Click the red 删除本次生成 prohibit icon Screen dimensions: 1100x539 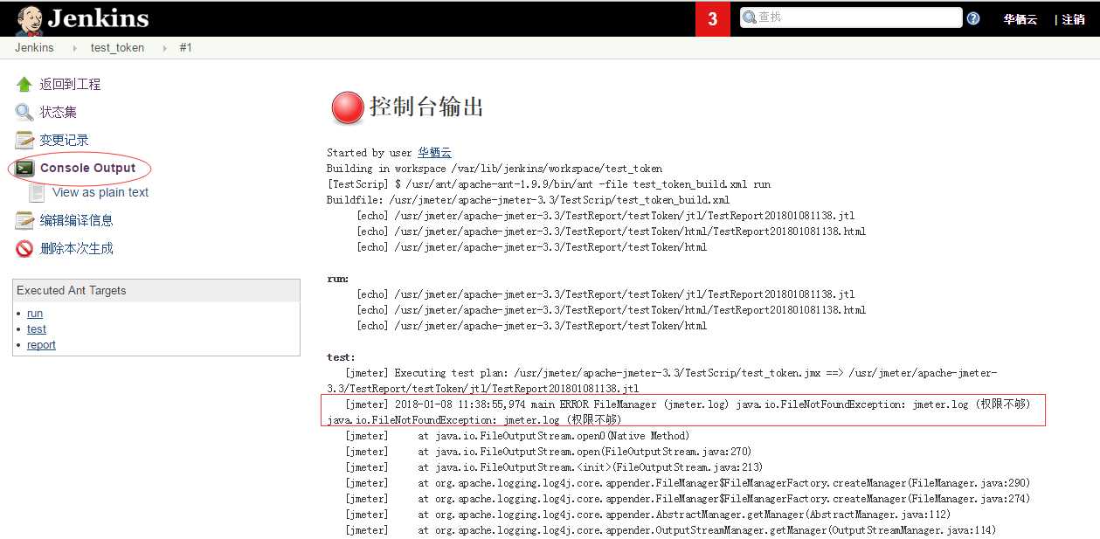click(x=24, y=248)
